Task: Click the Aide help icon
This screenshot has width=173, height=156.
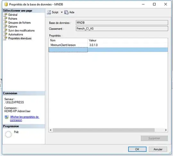Action: point(66,12)
